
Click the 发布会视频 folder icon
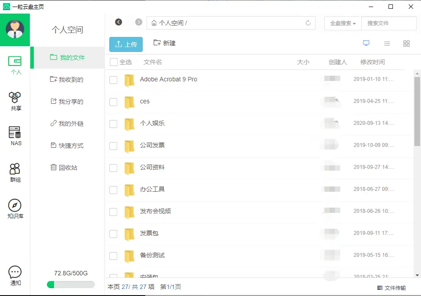tap(129, 212)
